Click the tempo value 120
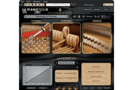 click(109, 5)
